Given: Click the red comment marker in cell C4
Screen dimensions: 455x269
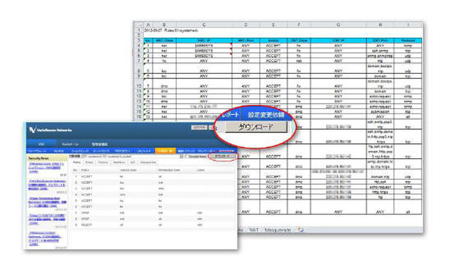Looking at the screenshot, I should (231, 44).
